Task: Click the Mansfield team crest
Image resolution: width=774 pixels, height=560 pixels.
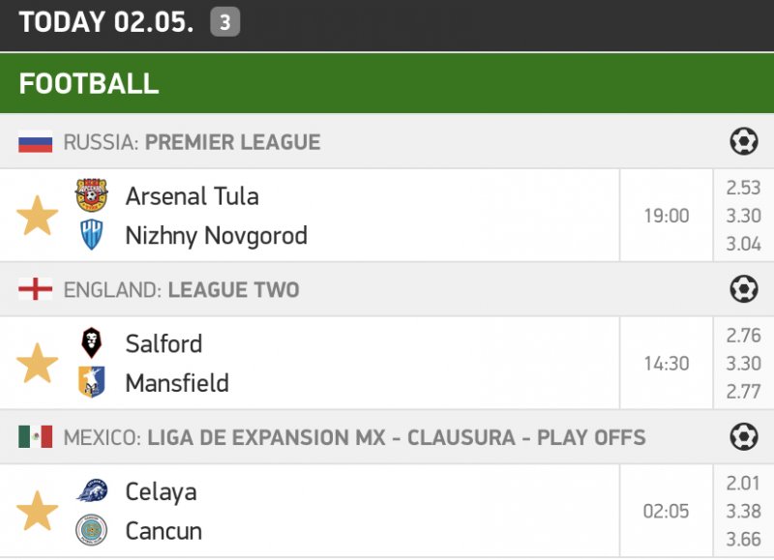Action: (92, 383)
